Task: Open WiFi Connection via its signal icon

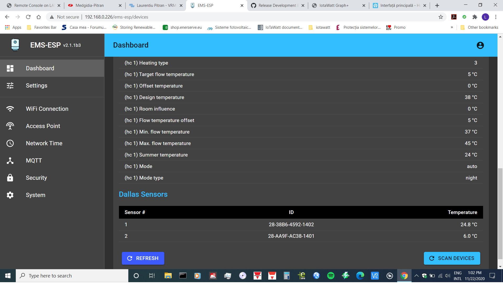Action: [10, 108]
